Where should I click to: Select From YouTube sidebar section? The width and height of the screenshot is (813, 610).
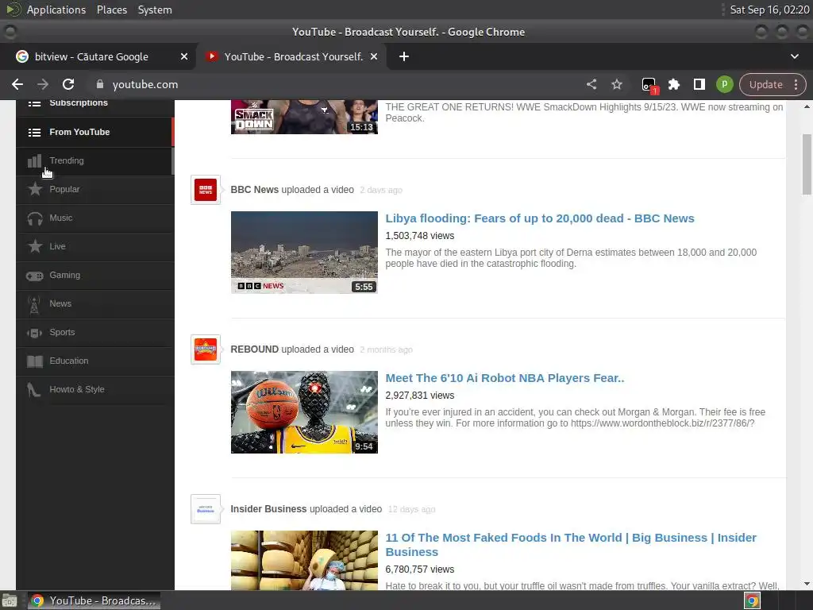pyautogui.click(x=95, y=133)
